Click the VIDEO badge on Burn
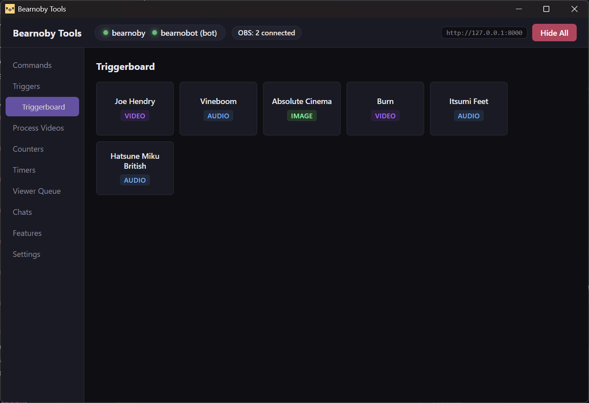589x403 pixels. click(385, 116)
